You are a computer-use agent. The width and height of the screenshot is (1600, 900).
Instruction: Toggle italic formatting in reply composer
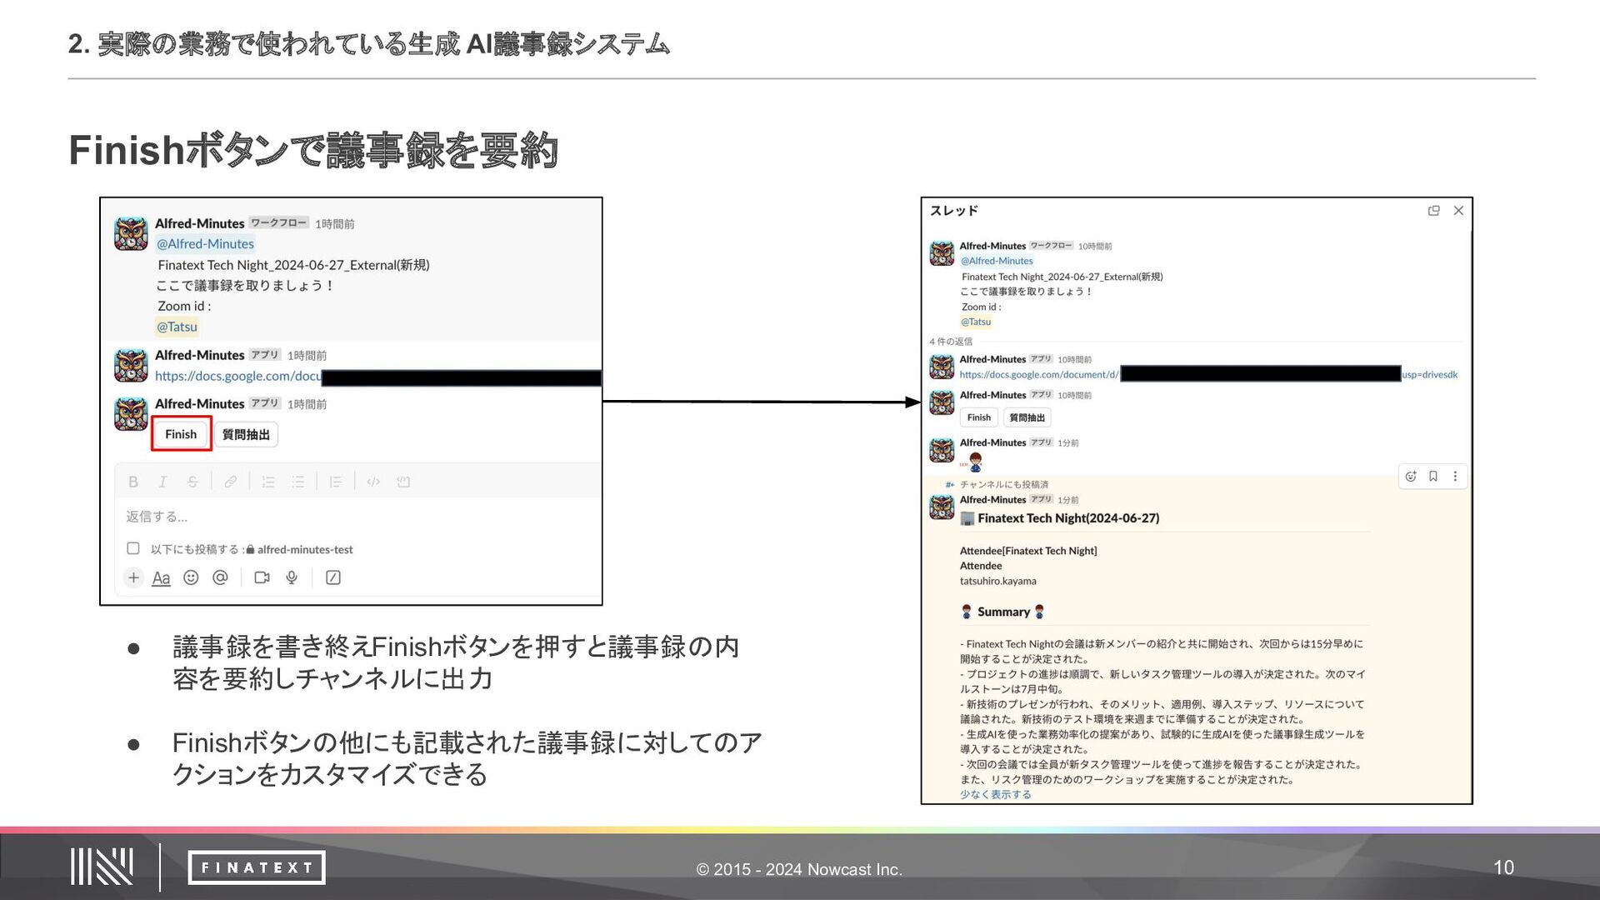(x=162, y=482)
